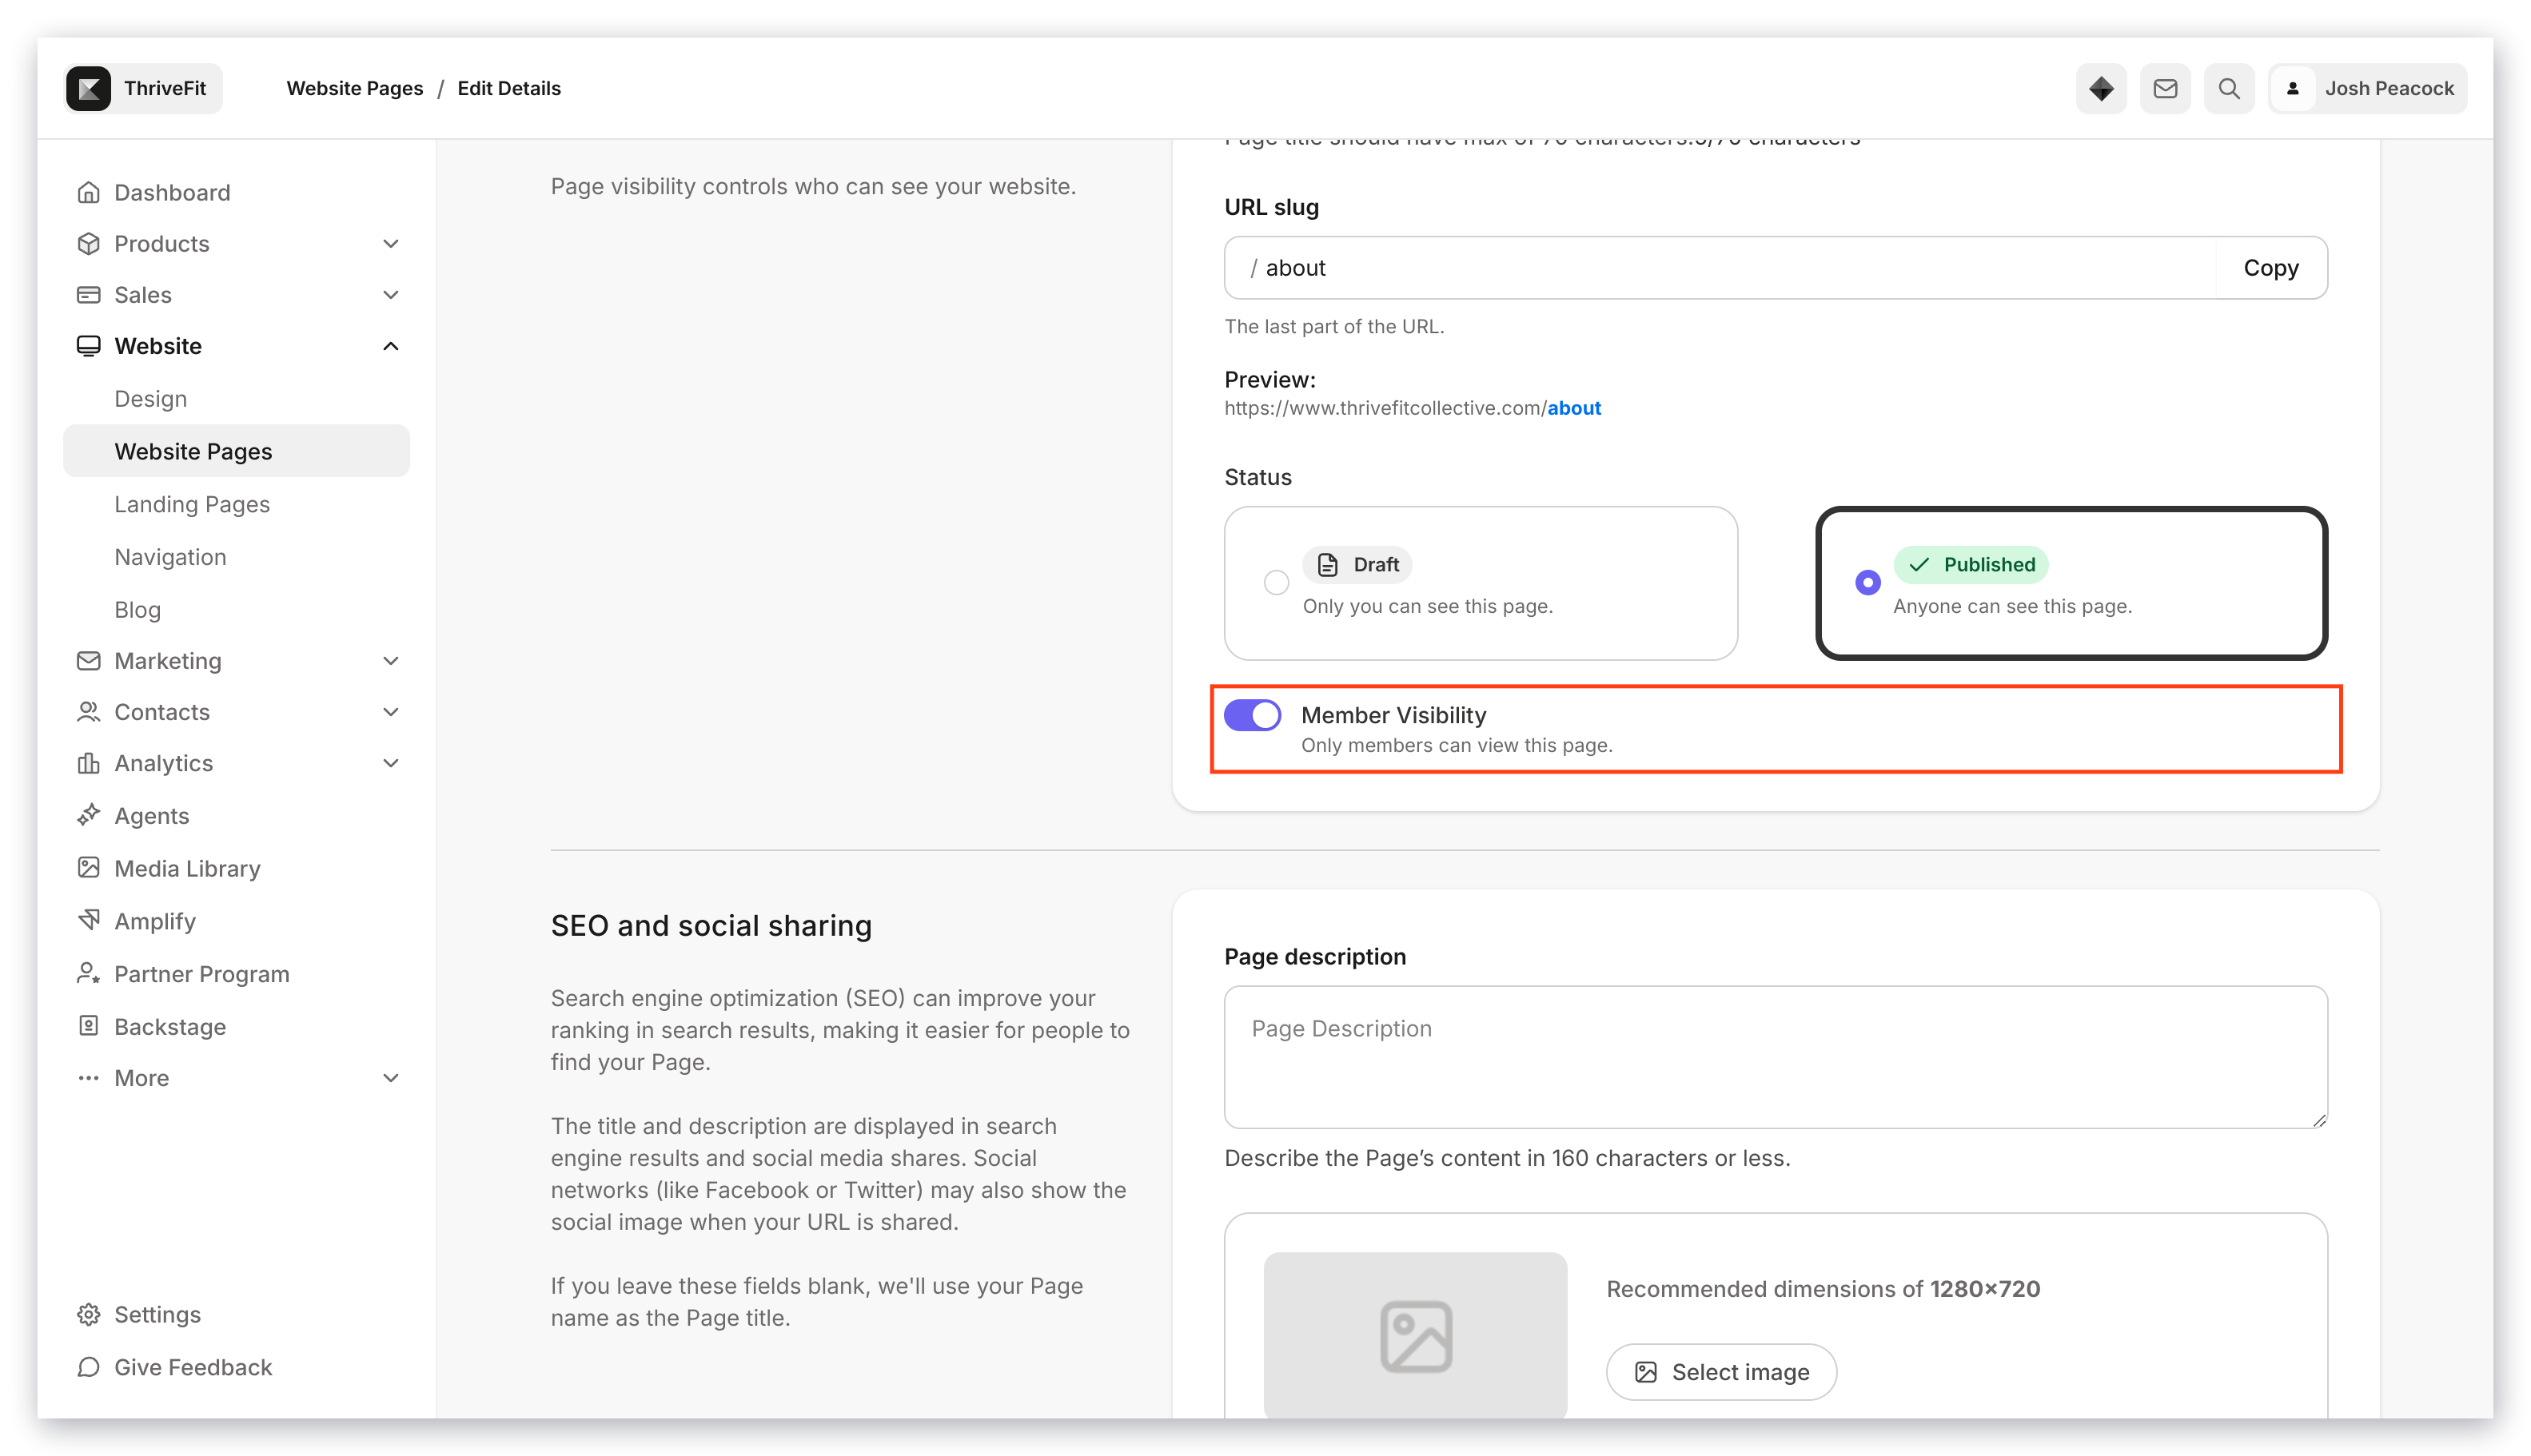The width and height of the screenshot is (2531, 1456).
Task: Click the Draft document icon
Action: pyautogui.click(x=1326, y=565)
